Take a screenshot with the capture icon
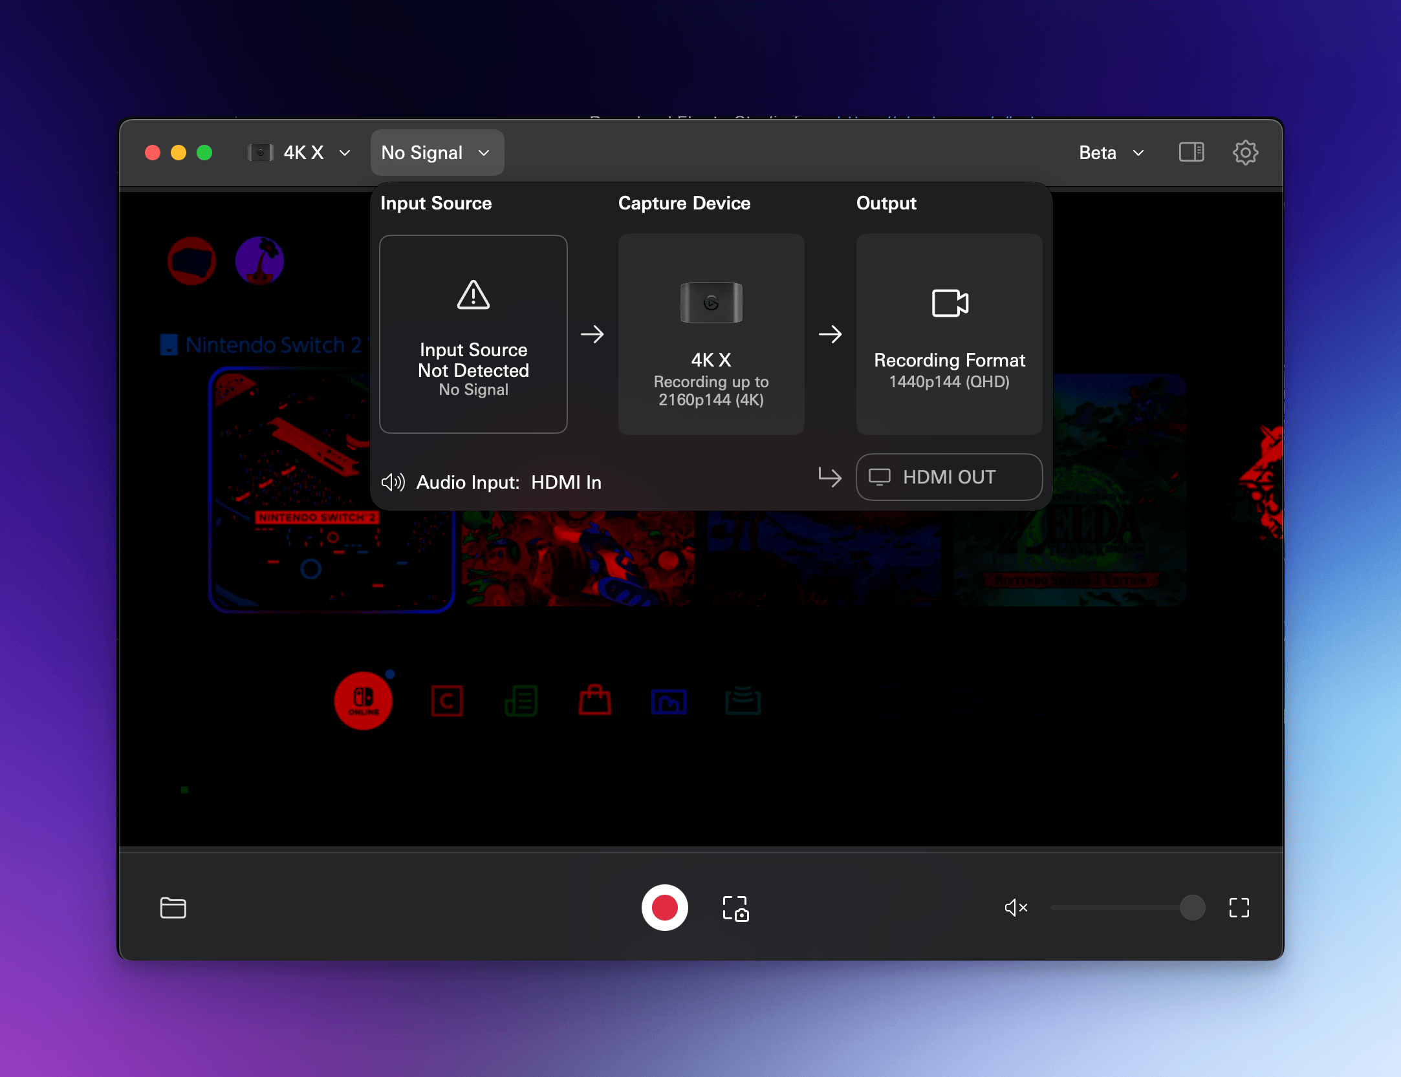 (x=735, y=908)
